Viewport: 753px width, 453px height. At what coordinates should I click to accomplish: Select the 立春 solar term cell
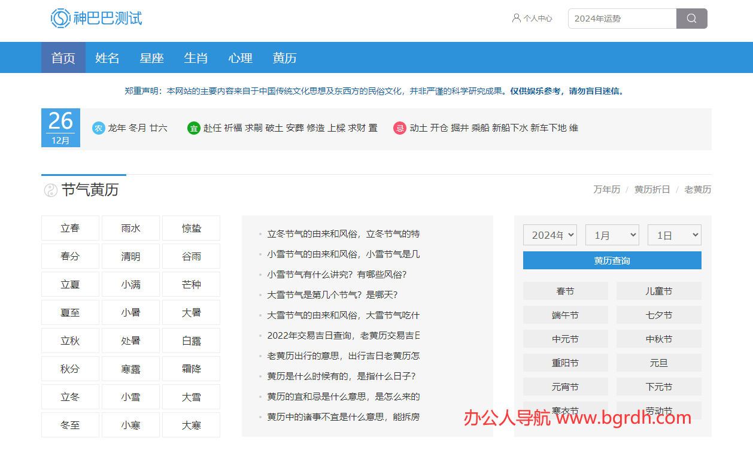click(x=70, y=228)
